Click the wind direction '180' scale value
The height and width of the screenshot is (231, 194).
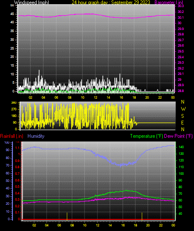[14, 116]
